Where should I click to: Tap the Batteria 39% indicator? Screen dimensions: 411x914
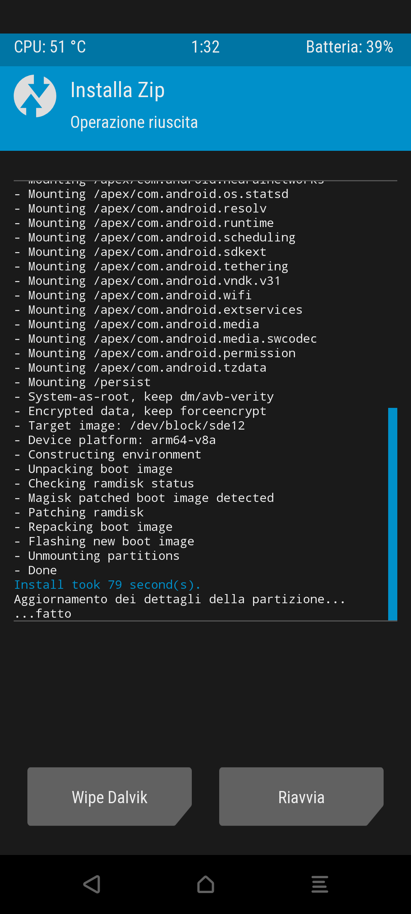point(349,47)
